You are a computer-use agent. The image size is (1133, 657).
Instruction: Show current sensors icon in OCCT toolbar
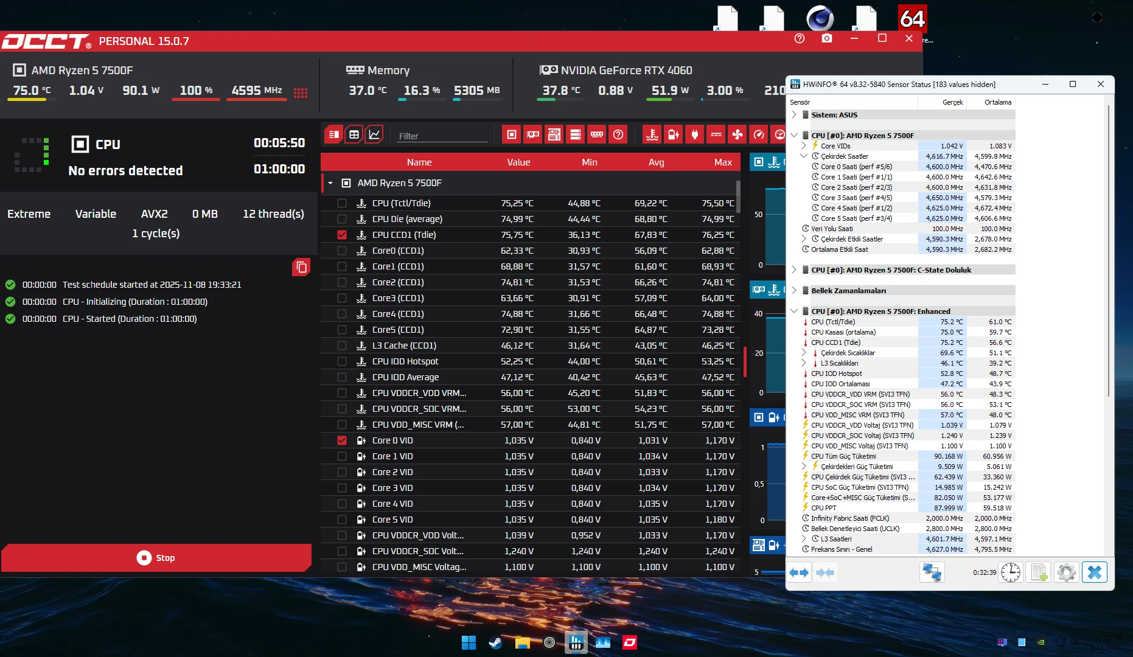point(716,134)
